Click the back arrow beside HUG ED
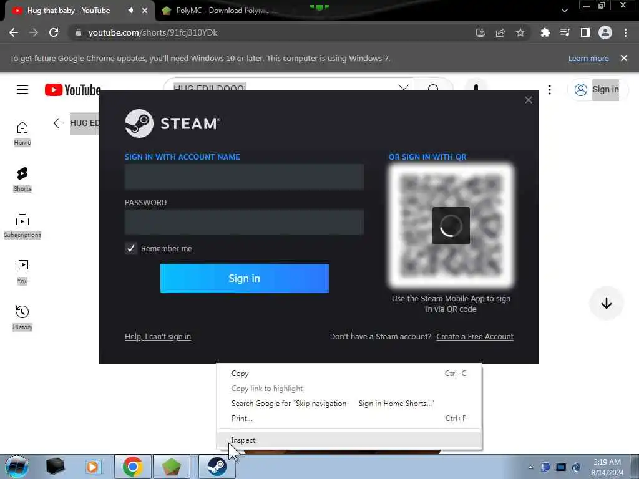The height and width of the screenshot is (479, 639). [x=59, y=123]
